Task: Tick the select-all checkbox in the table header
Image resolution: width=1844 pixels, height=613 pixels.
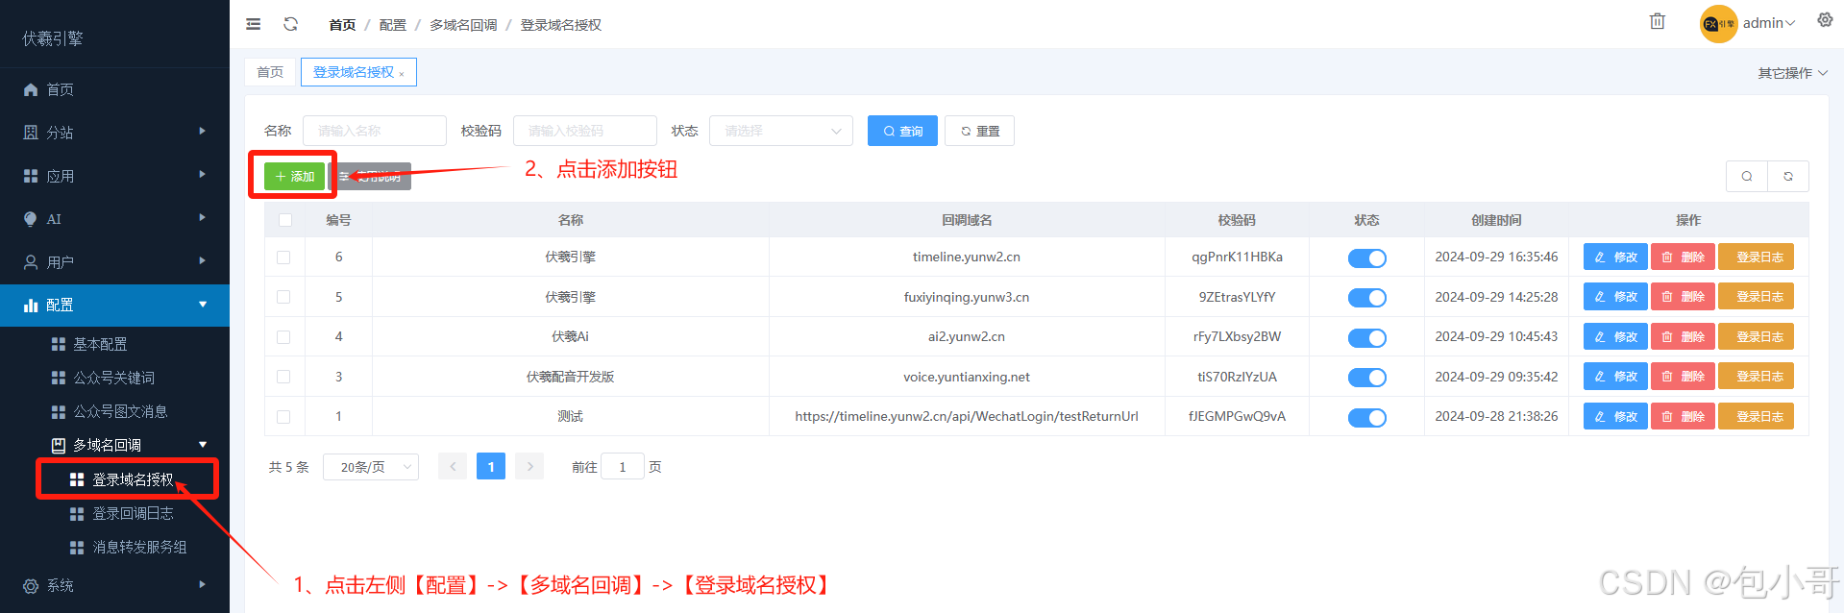Action: (x=285, y=220)
